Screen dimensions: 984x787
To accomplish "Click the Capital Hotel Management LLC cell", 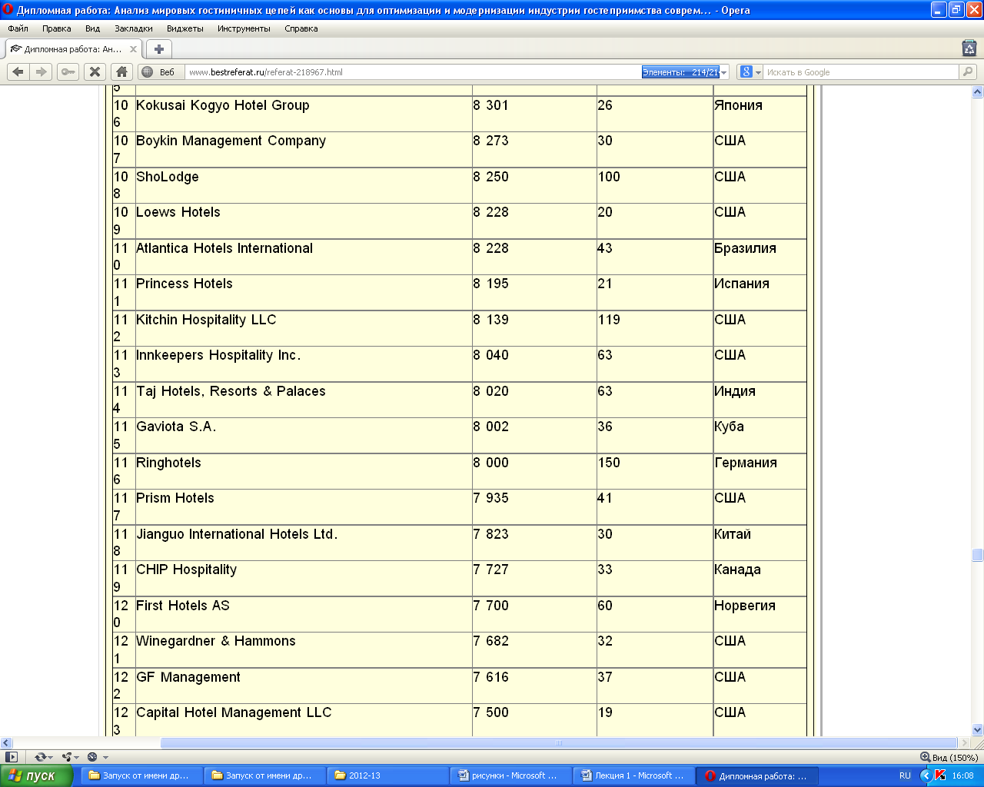I will pyautogui.click(x=303, y=721).
